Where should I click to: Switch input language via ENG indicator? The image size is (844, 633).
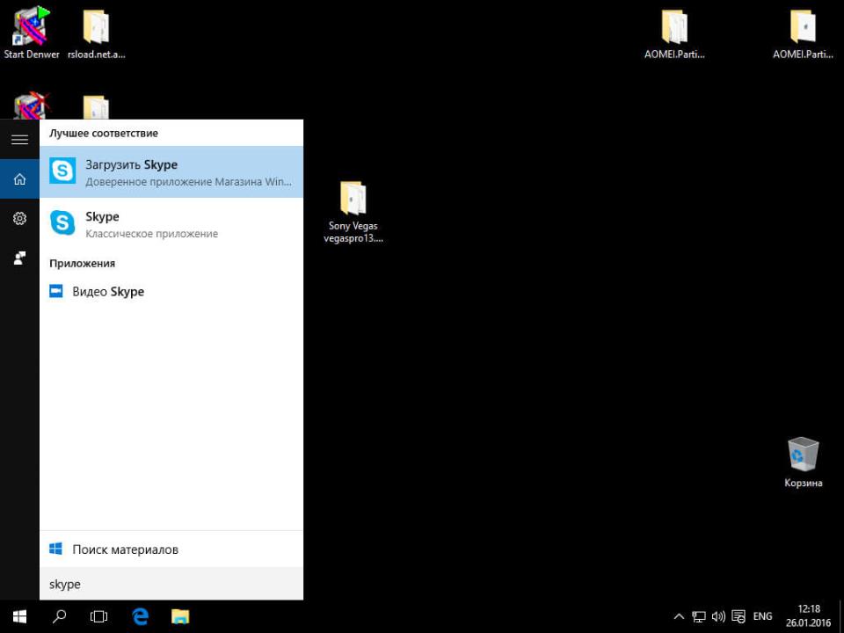762,617
